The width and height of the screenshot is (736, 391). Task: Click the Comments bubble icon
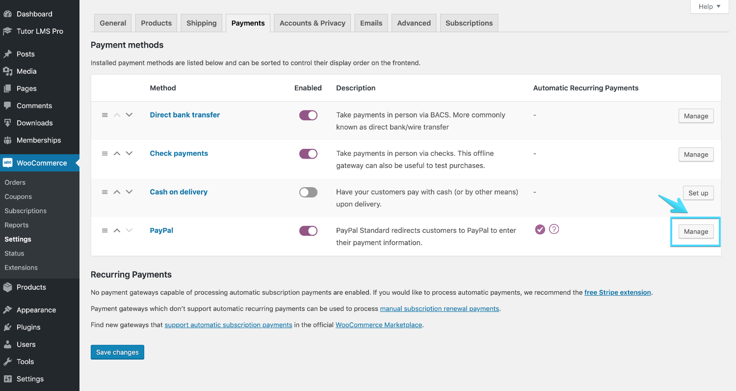pos(7,106)
